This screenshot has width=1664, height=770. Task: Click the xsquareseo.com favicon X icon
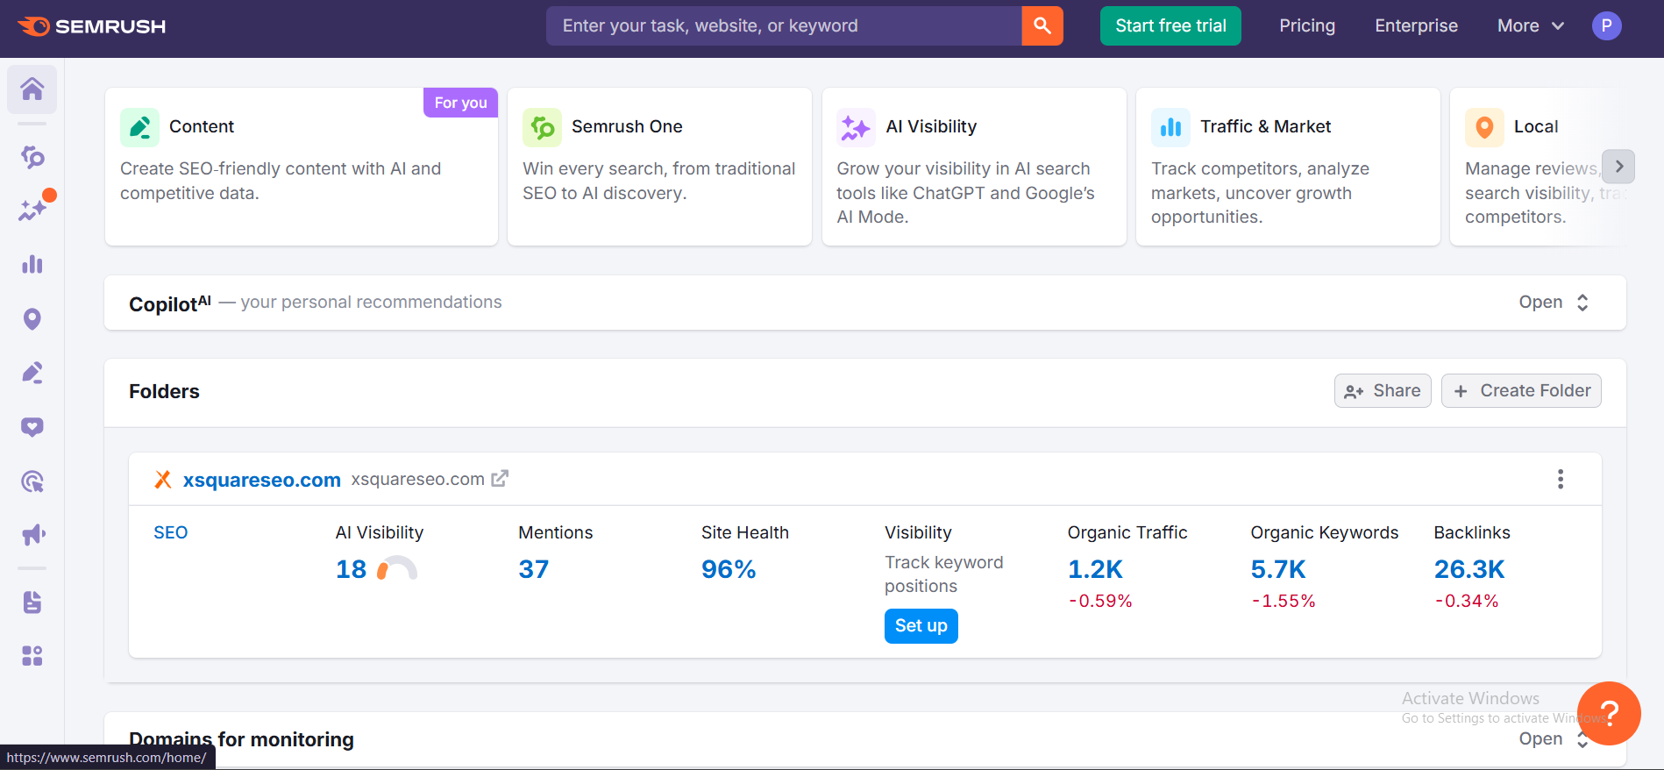pos(163,479)
